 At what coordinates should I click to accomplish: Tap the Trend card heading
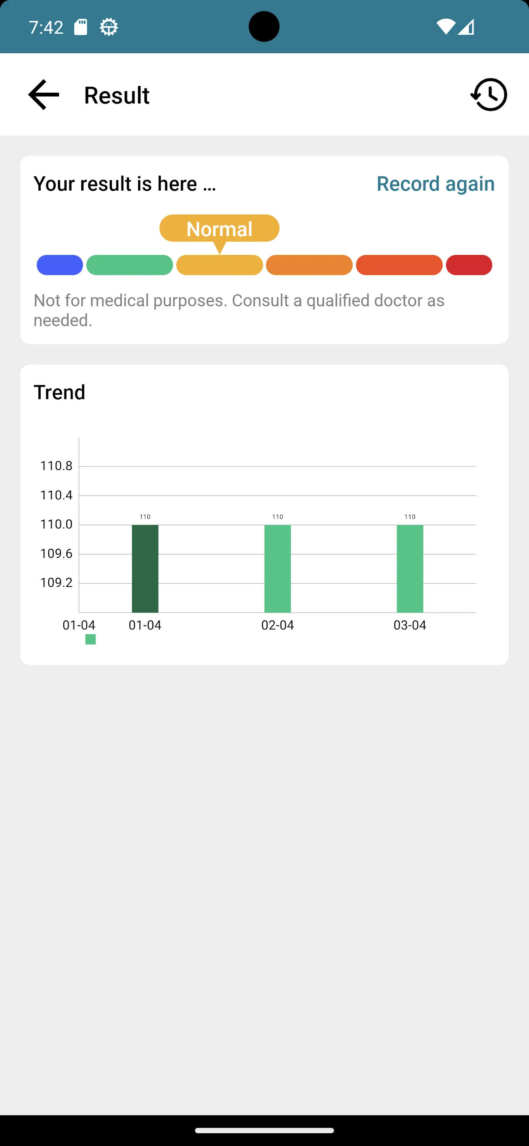pos(59,392)
